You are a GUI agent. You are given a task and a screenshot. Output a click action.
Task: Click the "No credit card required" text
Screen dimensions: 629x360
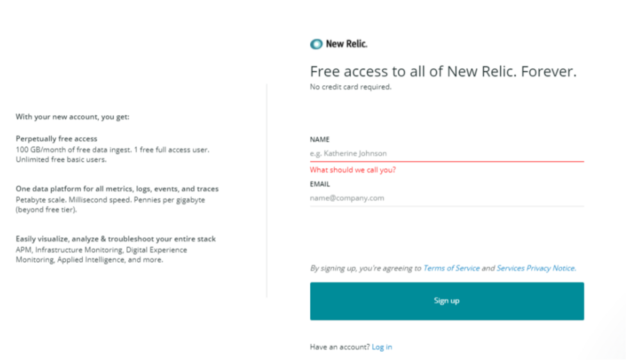point(350,87)
